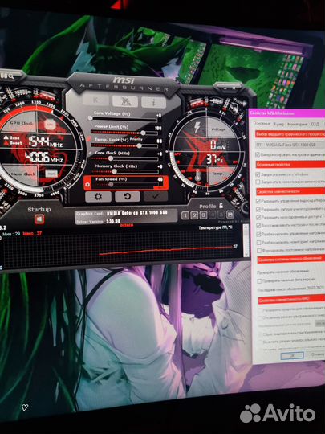Click the Voltage label tile in right gauge

coord(218,129)
